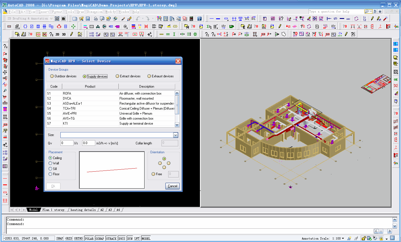Click the Plot printer icon
401x242 pixels.
pyautogui.click(x=96, y=19)
